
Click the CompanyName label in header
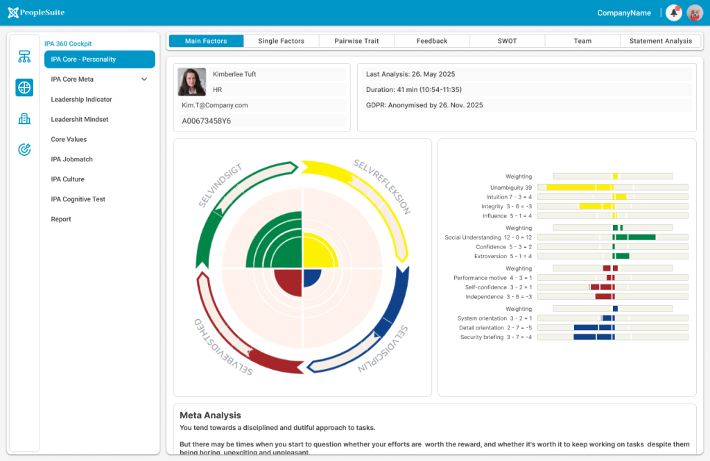(x=624, y=12)
